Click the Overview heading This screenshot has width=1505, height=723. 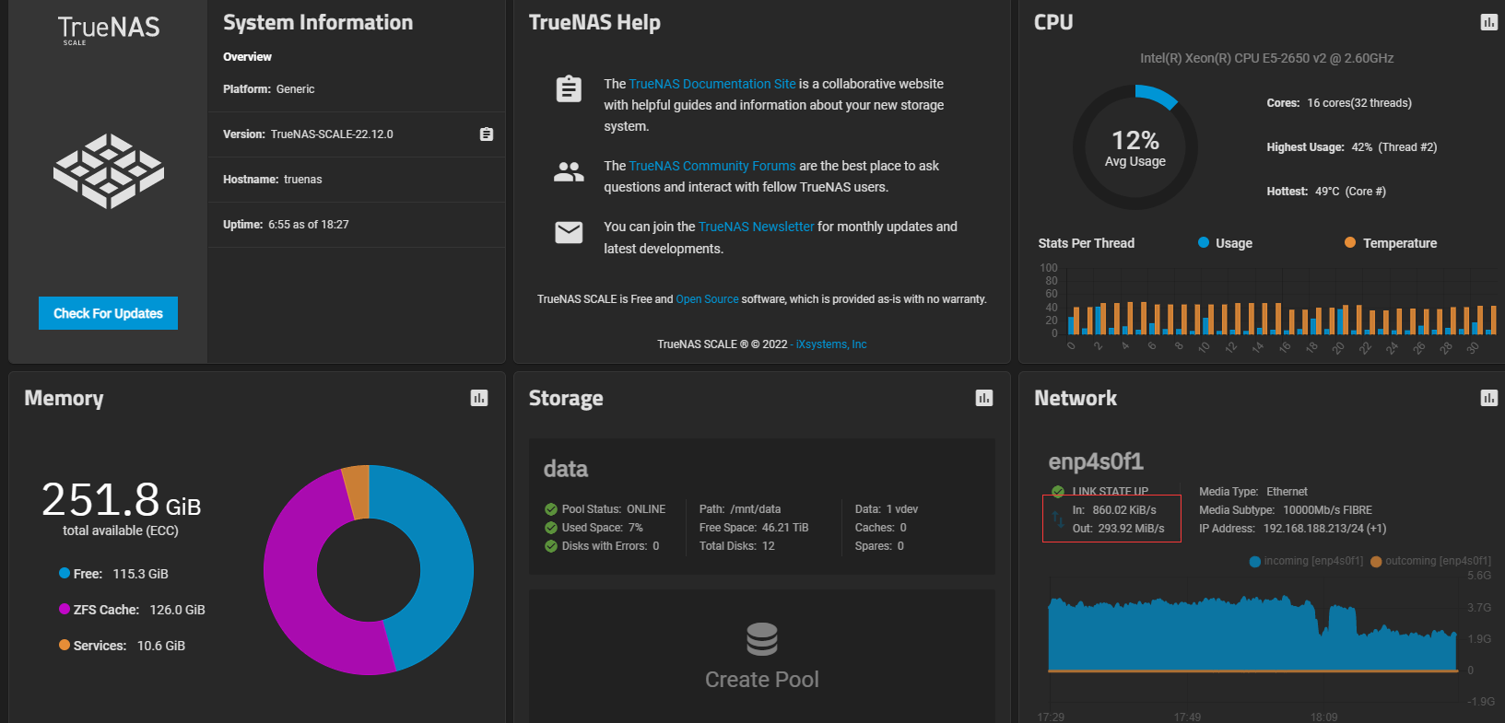point(247,57)
